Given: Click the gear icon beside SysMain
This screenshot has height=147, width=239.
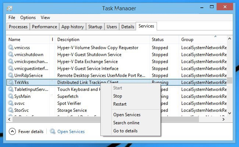Looking at the screenshot, I should pyautogui.click(x=11, y=96).
